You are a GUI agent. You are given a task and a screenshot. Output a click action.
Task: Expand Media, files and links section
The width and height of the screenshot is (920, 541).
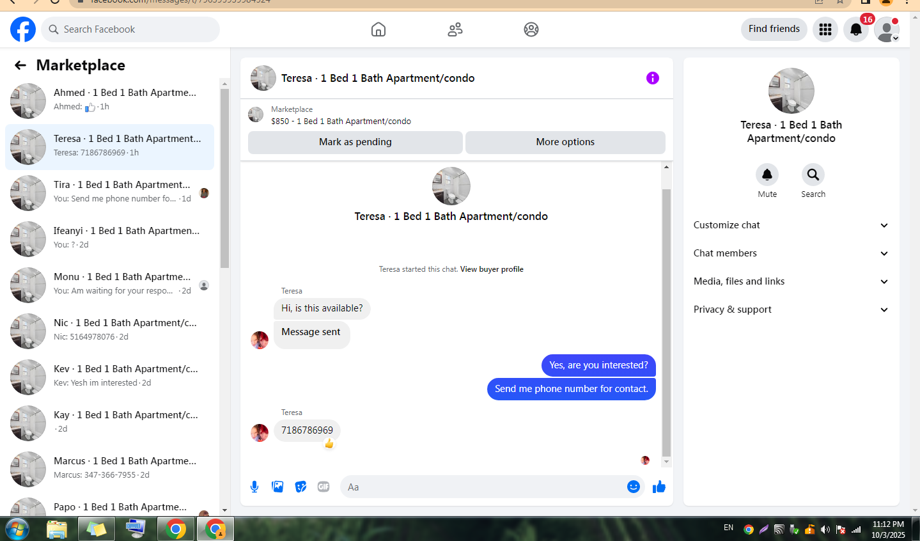click(x=791, y=281)
